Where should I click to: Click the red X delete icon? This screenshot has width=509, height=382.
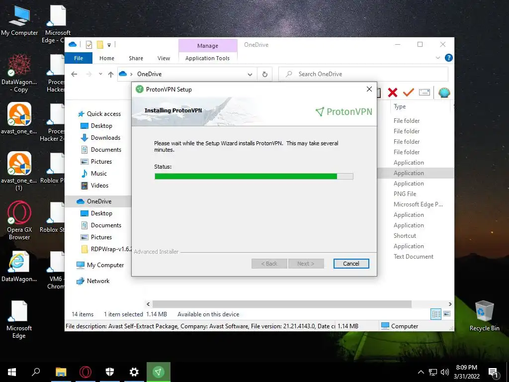[393, 93]
